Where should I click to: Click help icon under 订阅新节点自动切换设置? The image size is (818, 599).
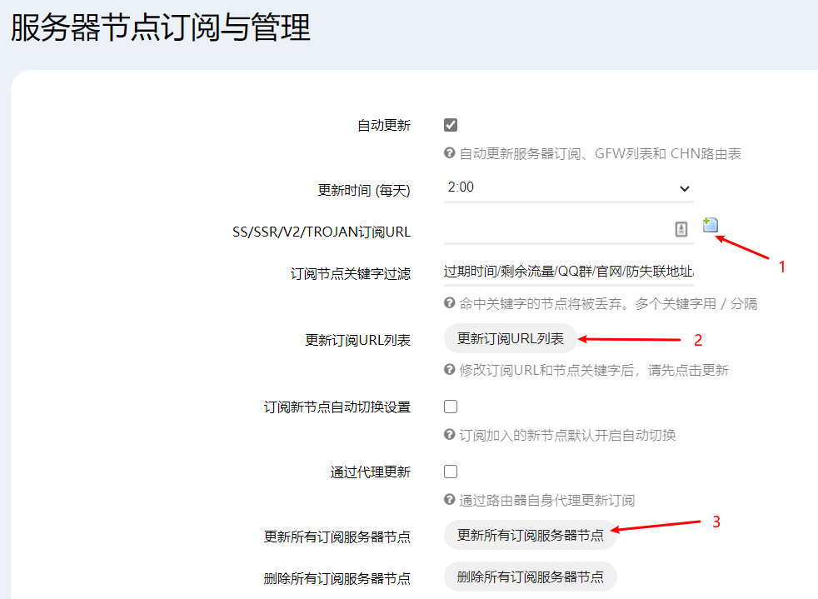coord(450,435)
